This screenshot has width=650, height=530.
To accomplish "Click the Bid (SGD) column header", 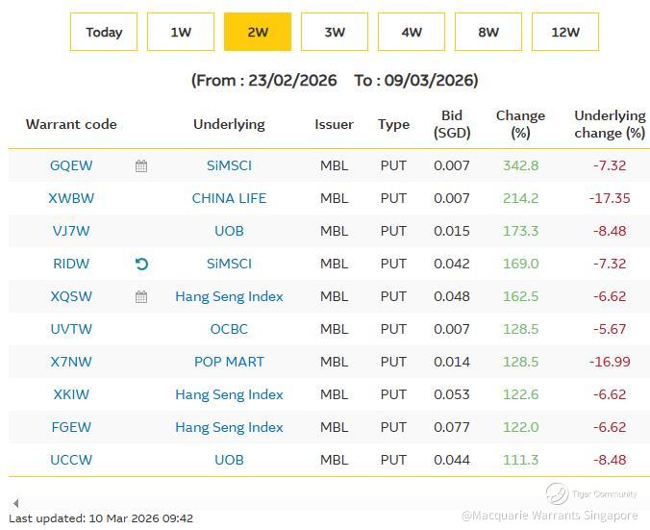I will [452, 124].
